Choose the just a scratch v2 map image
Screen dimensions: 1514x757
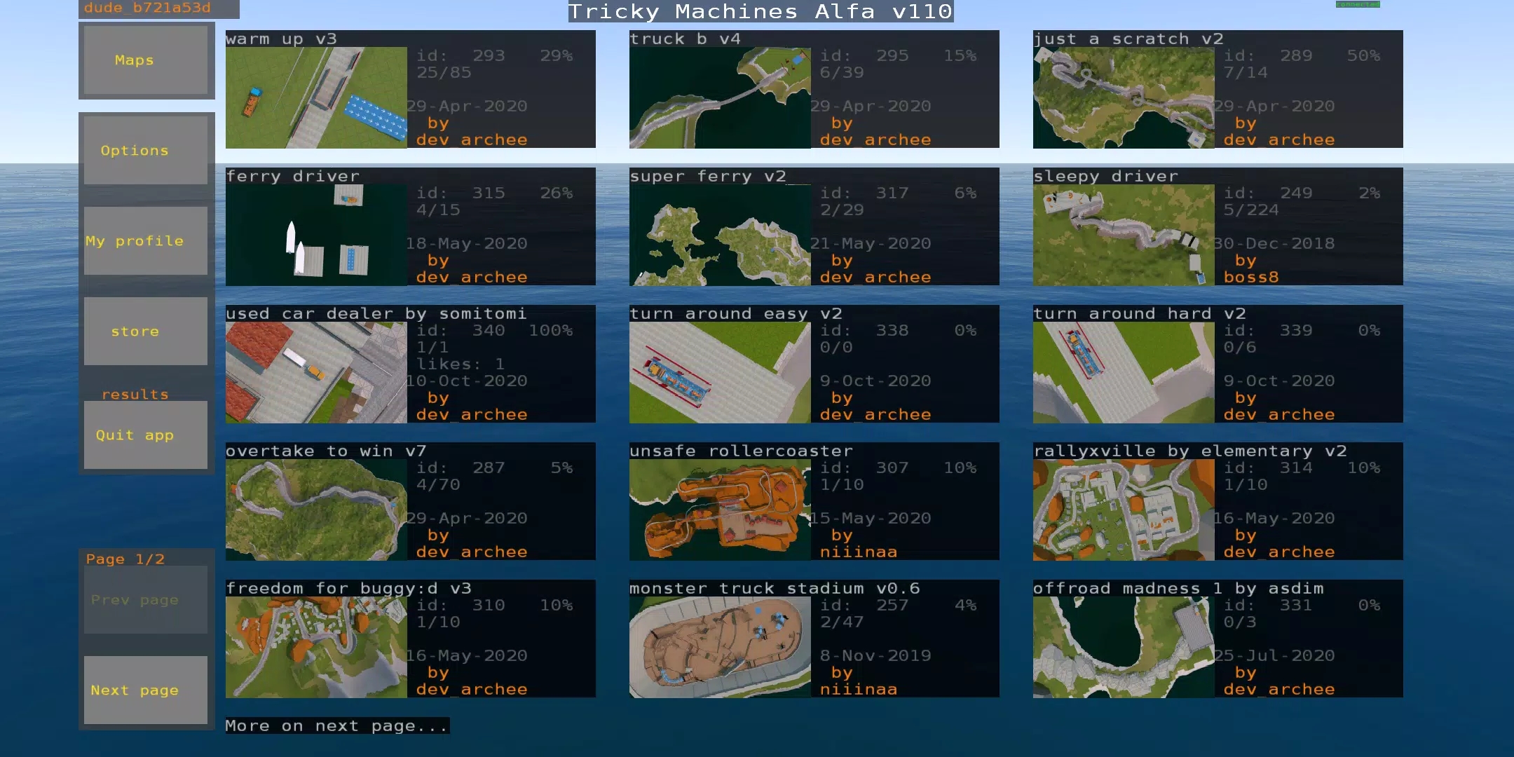(x=1124, y=97)
